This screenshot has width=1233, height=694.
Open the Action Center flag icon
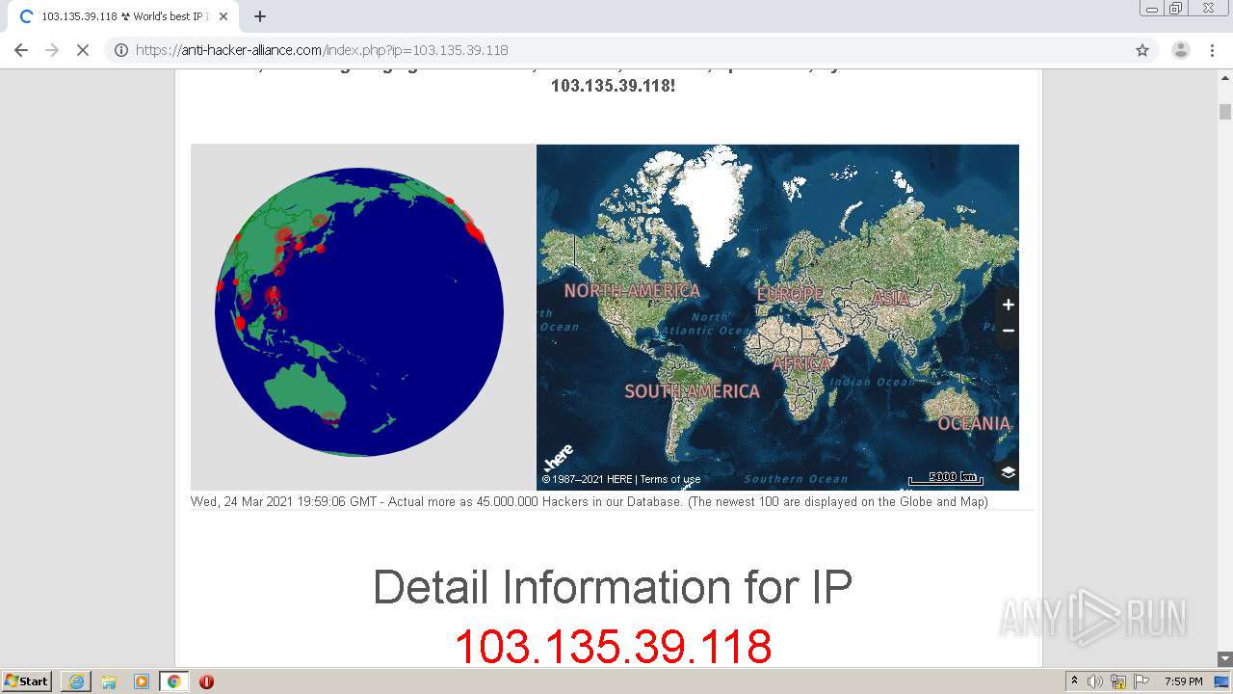1141,681
